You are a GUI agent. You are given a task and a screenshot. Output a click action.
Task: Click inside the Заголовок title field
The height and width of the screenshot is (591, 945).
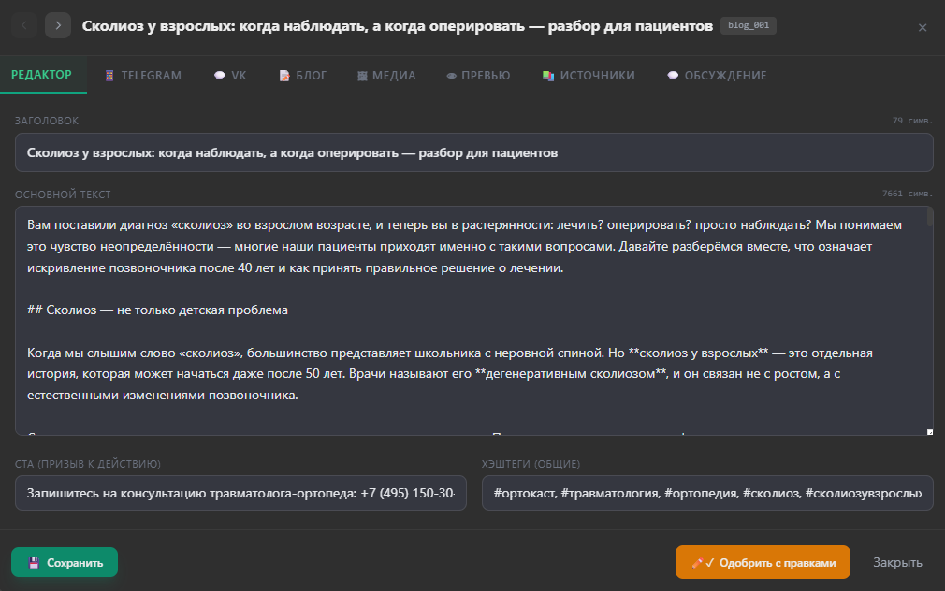(472, 151)
